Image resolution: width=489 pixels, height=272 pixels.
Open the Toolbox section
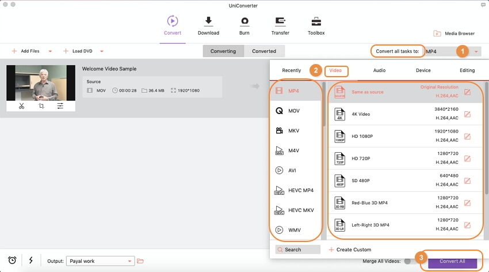click(x=316, y=25)
